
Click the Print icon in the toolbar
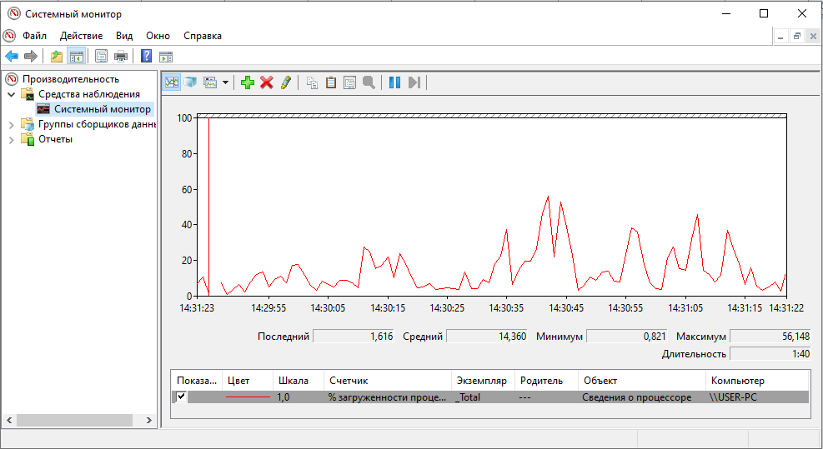coord(121,56)
